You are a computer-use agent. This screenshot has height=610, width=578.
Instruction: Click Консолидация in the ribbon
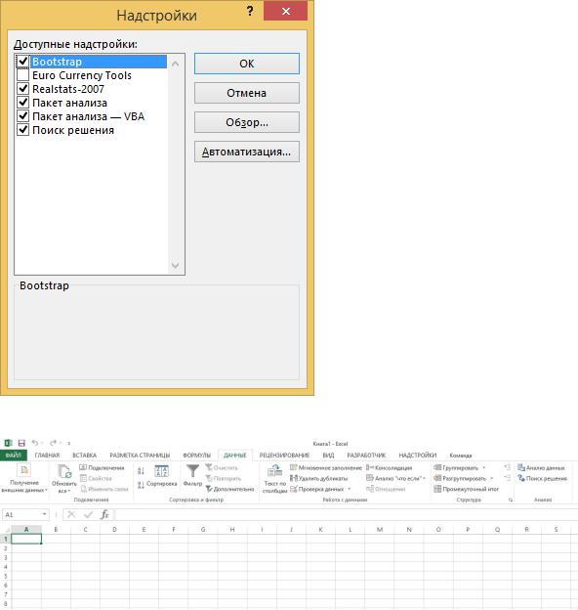pyautogui.click(x=390, y=467)
